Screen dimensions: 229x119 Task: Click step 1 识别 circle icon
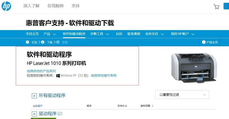[x=28, y=42]
